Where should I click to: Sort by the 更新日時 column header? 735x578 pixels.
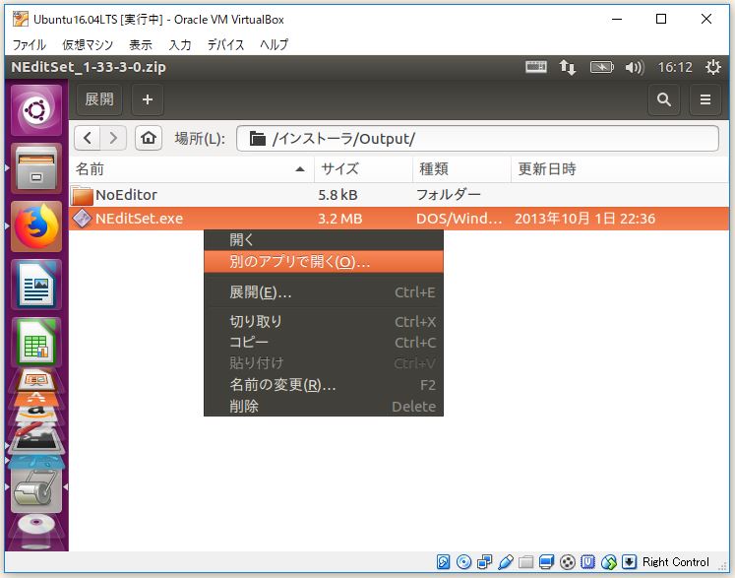(x=620, y=169)
